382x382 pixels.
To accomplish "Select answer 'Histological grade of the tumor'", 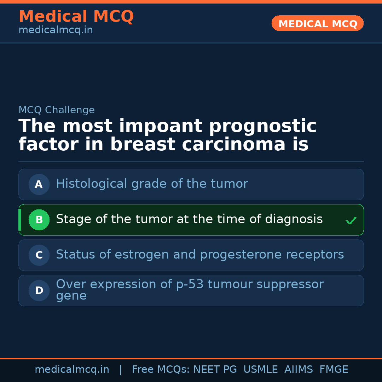I will tap(152, 184).
